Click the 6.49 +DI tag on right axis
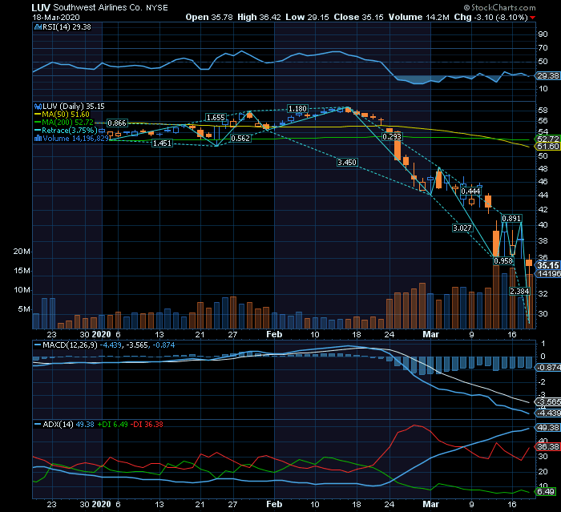561x512 pixels. coord(546,492)
